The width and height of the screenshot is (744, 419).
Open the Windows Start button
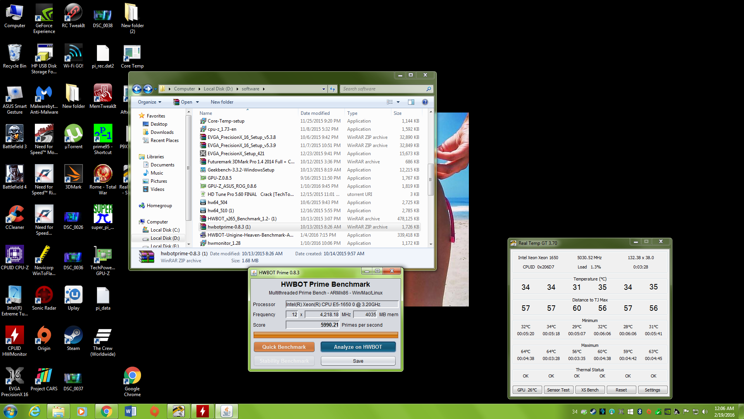click(x=10, y=411)
